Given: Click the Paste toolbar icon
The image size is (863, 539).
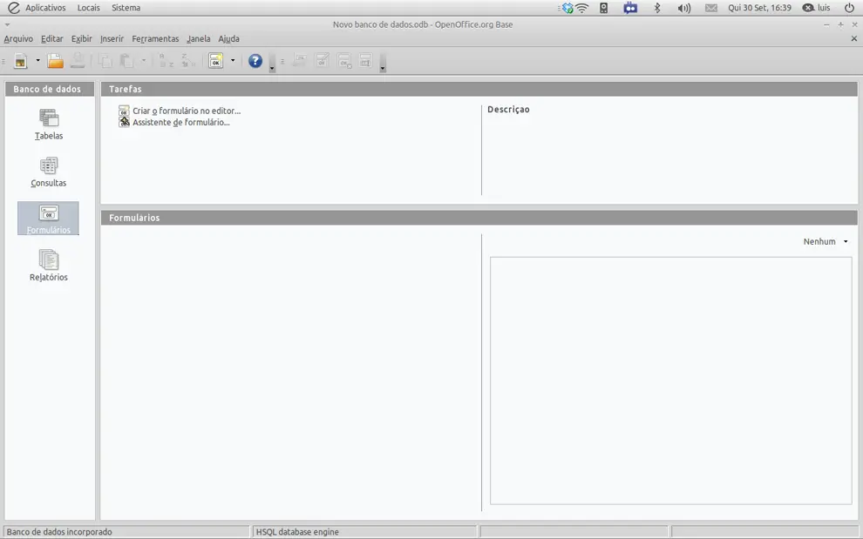Looking at the screenshot, I should click(x=126, y=61).
